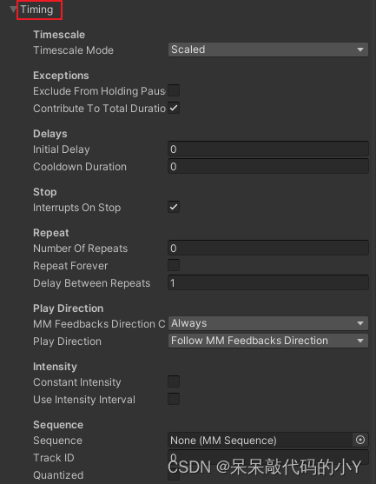The image size is (376, 484).
Task: Open the Sequence object picker circle icon
Action: click(x=360, y=440)
